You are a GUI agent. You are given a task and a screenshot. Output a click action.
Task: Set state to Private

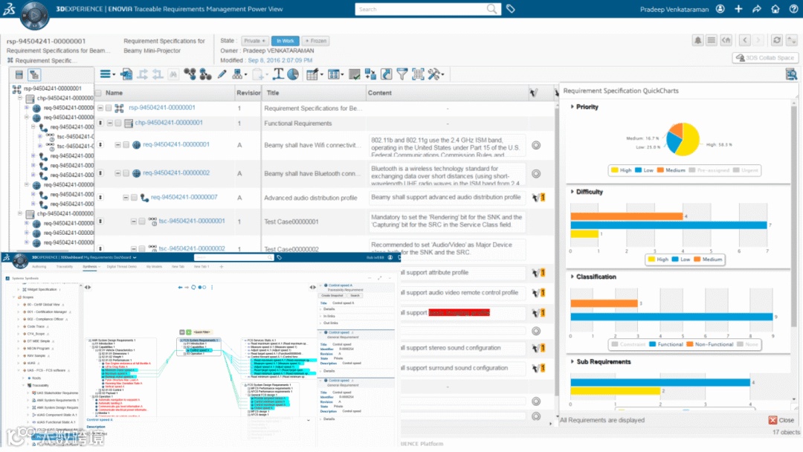coord(254,41)
